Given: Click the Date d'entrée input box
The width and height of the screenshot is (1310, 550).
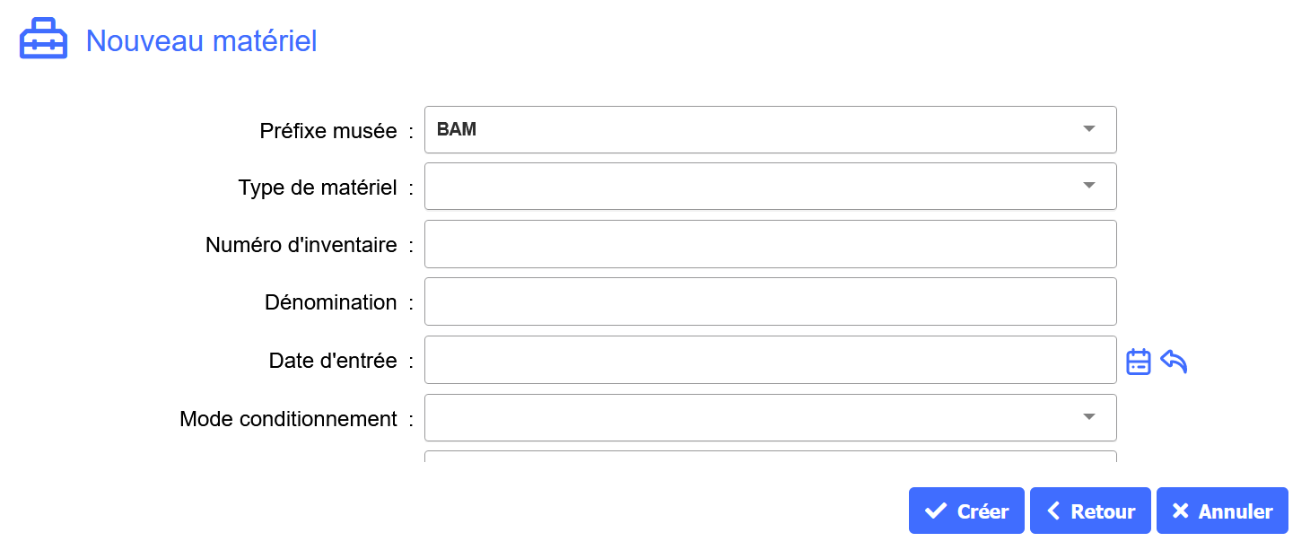Looking at the screenshot, I should point(771,360).
